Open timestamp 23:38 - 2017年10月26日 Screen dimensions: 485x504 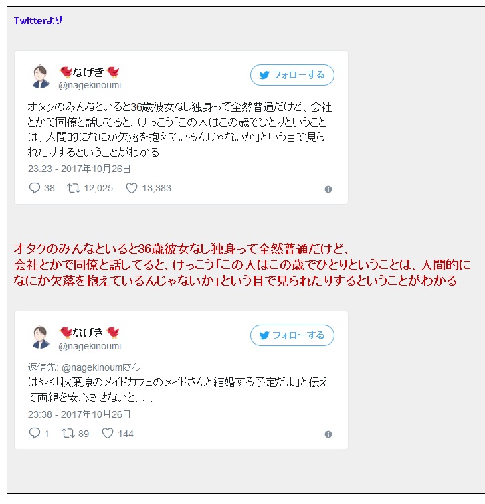tap(79, 414)
